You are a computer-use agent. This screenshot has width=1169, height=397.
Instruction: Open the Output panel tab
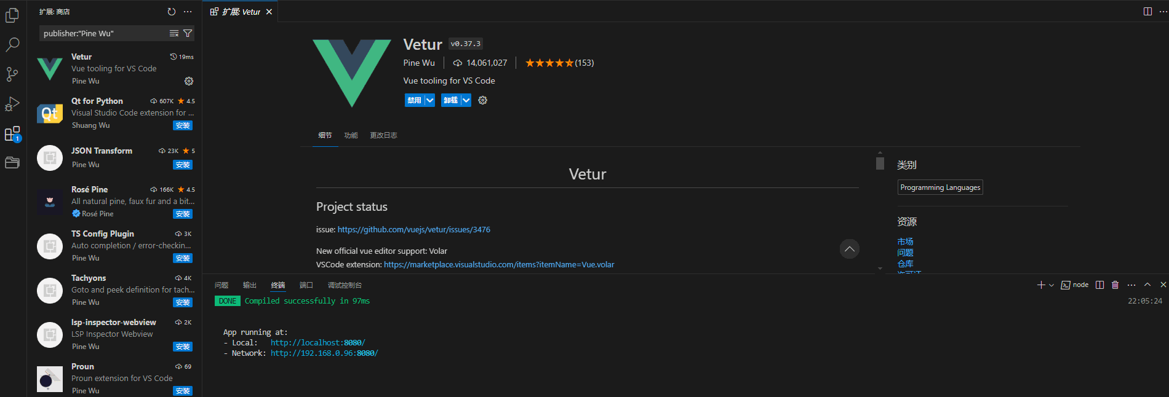point(249,285)
